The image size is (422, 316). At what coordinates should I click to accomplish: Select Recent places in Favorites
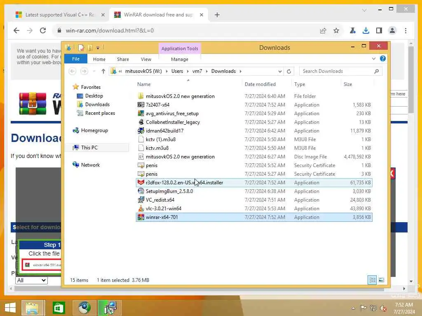pos(100,113)
